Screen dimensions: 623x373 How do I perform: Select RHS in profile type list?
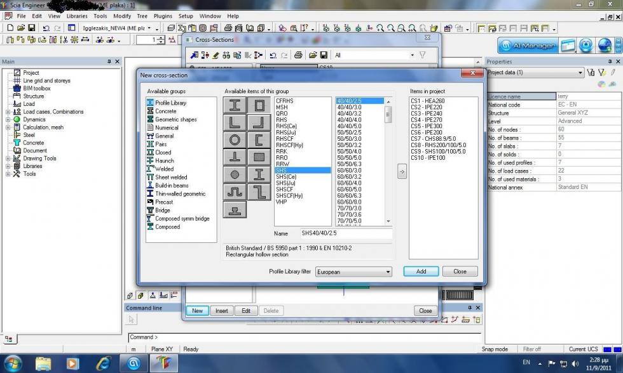pos(281,120)
